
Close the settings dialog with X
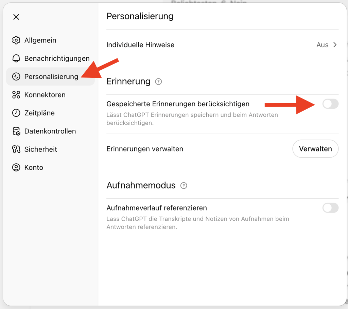tap(16, 17)
